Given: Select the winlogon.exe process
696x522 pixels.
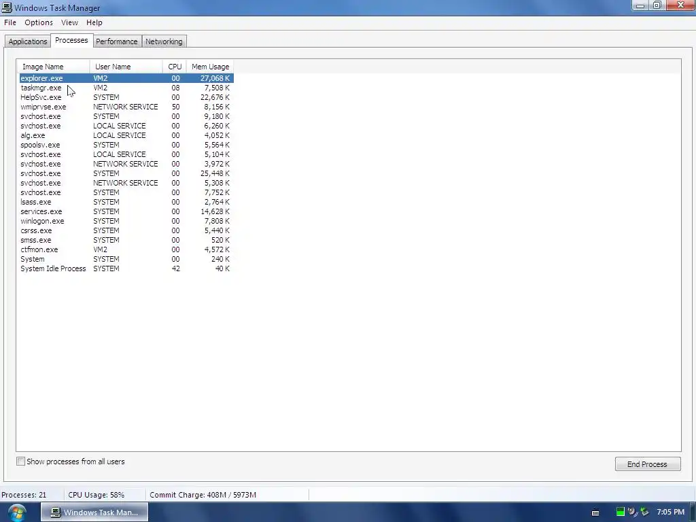Looking at the screenshot, I should click(126, 221).
